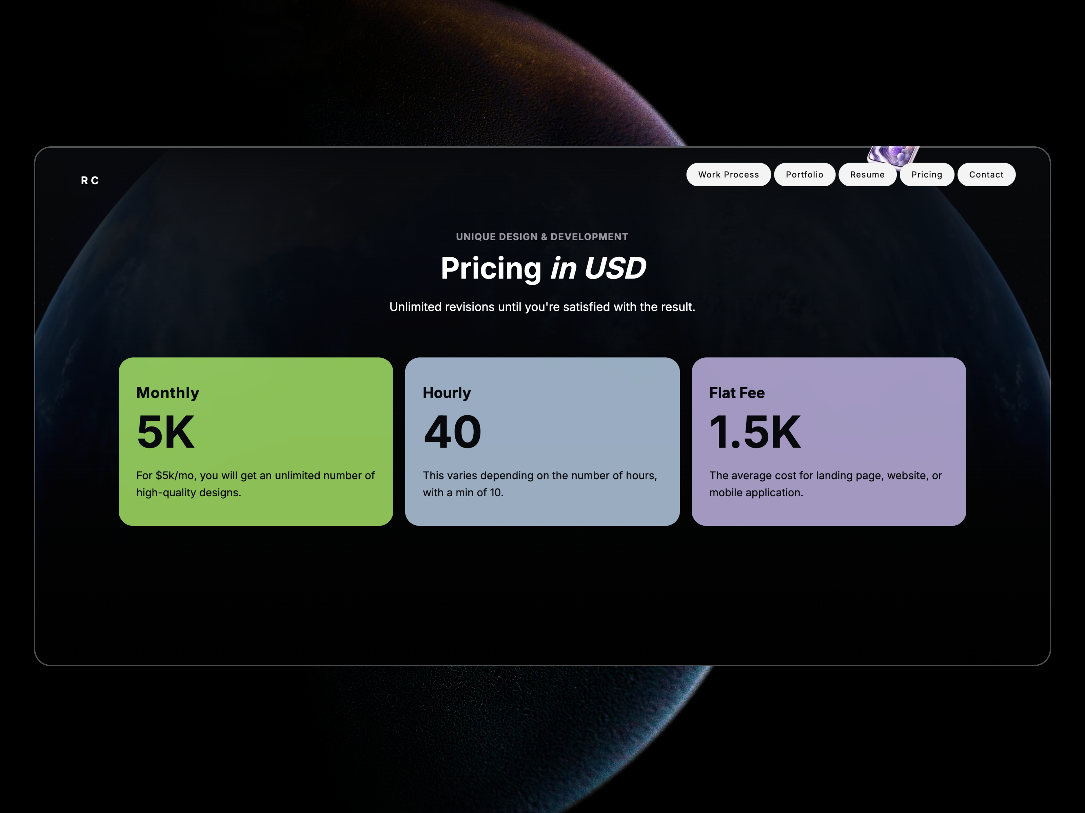The image size is (1085, 813).
Task: Navigate to the Portfolio page
Action: (x=805, y=174)
